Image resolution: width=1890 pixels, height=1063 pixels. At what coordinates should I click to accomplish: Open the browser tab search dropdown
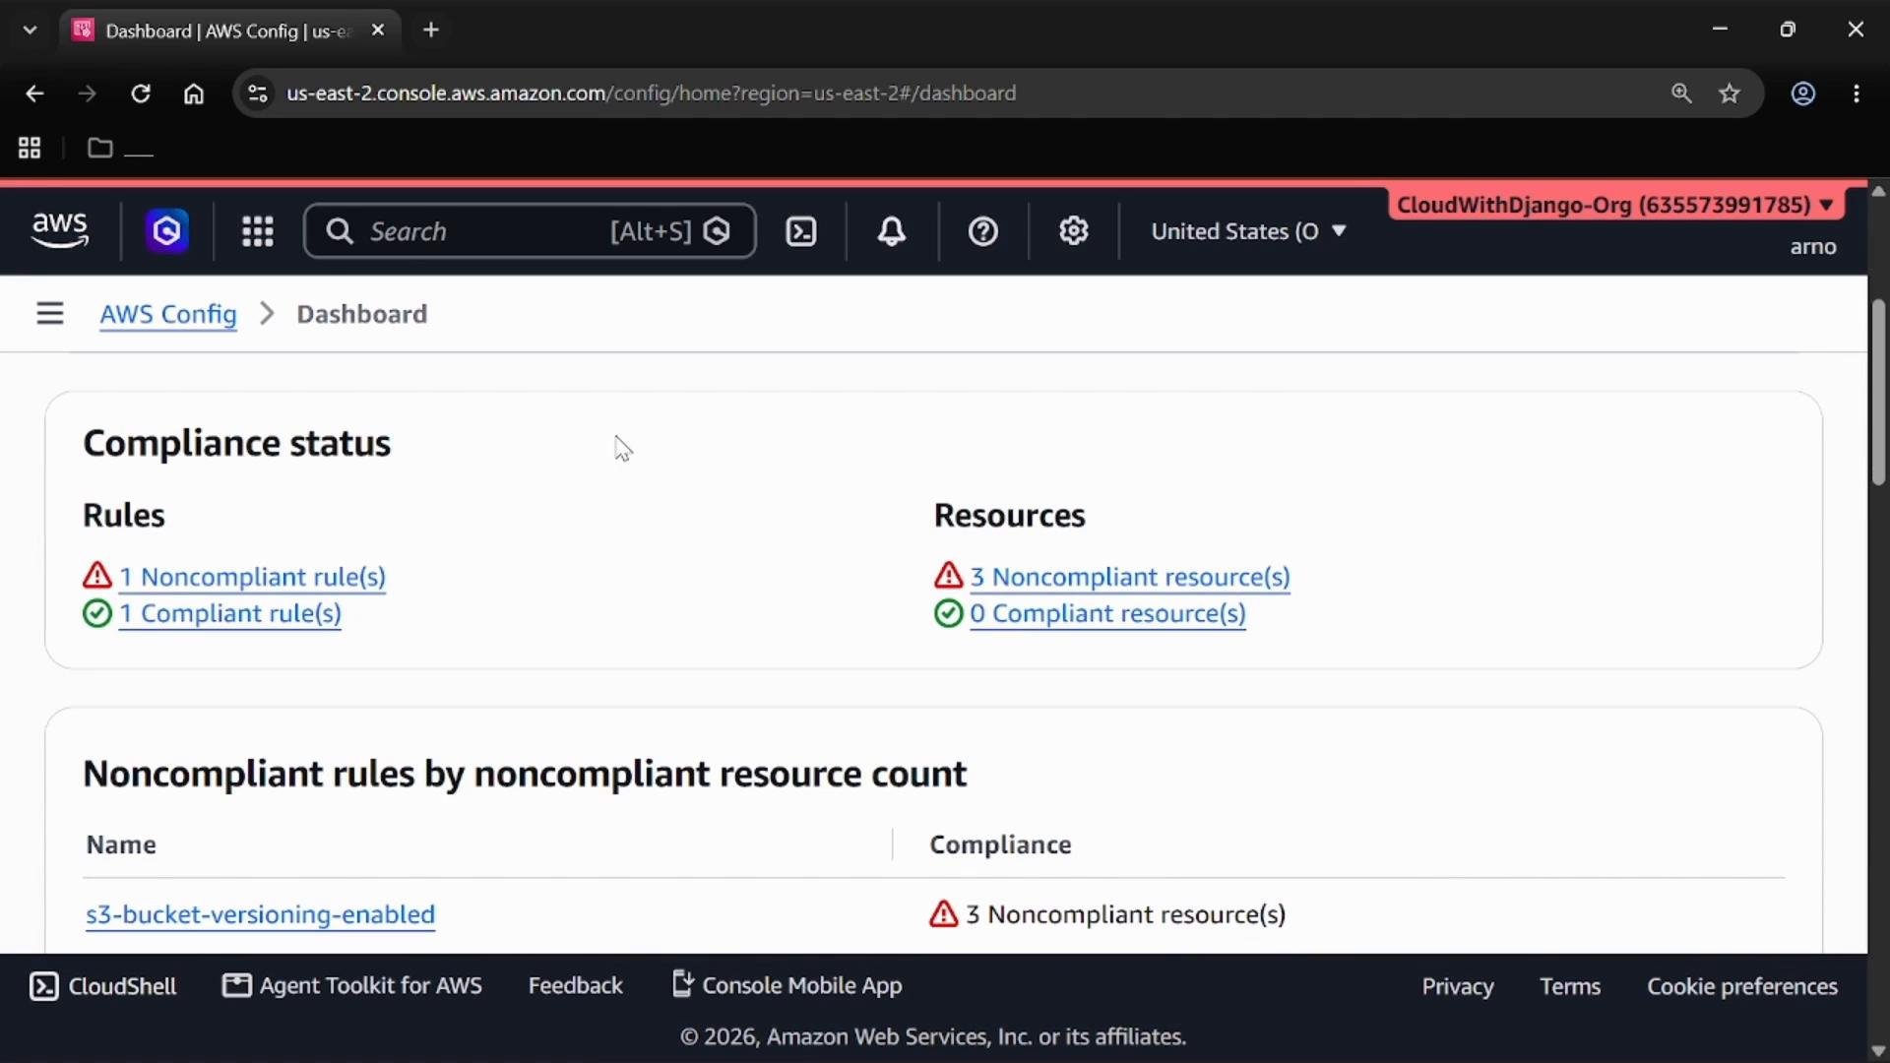point(30,30)
